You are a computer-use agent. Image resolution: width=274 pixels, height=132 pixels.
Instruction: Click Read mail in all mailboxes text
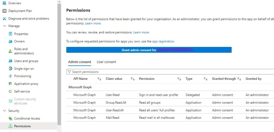point(157,118)
